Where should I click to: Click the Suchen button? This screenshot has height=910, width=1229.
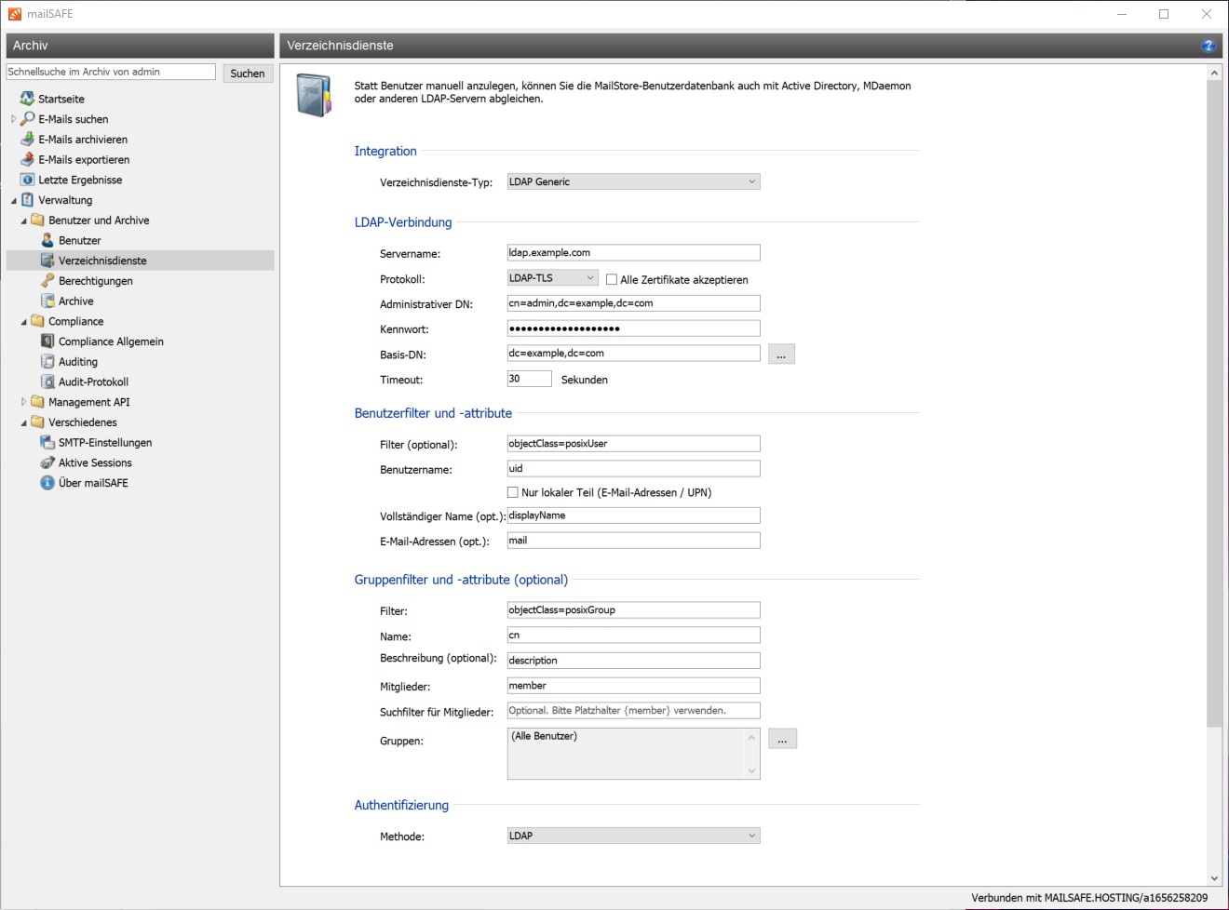248,74
